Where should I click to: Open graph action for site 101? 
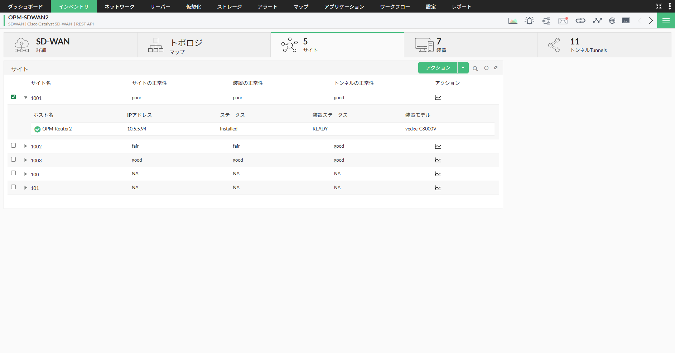point(438,188)
